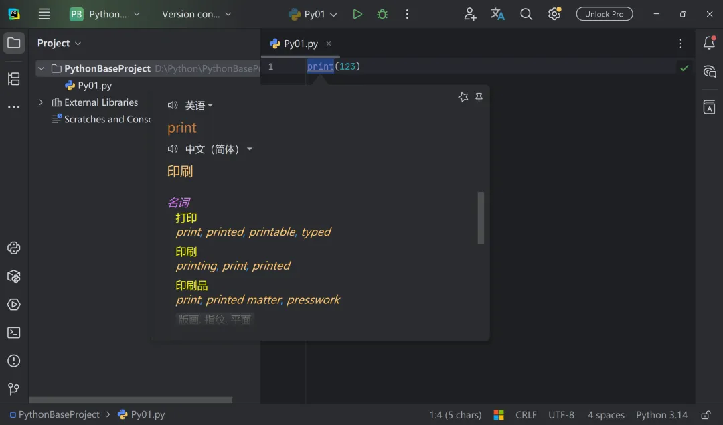
Task: Open the main hamburger menu
Action: coord(44,14)
